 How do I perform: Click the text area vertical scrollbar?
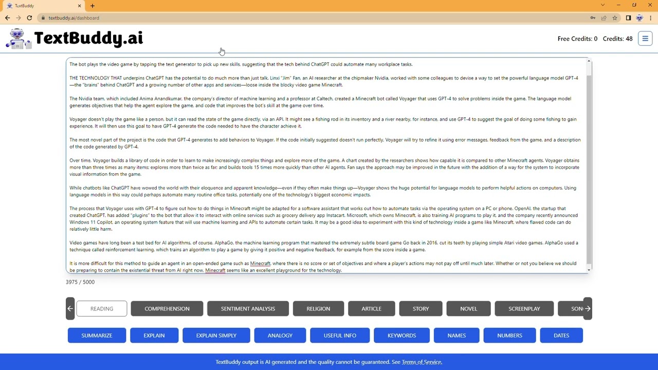(589, 170)
